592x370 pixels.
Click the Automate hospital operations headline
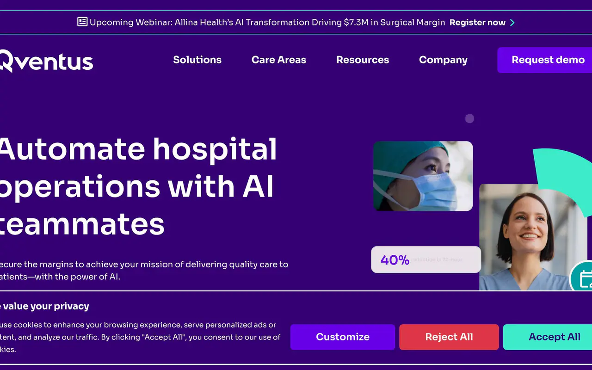tap(138, 186)
